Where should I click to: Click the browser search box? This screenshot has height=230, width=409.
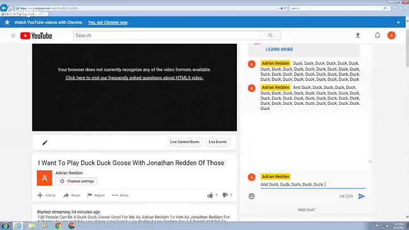pos(336,8)
